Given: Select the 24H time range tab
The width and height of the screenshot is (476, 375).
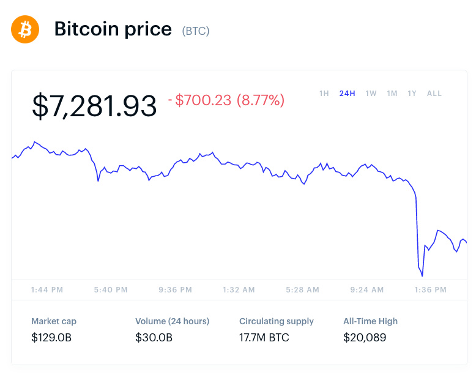Looking at the screenshot, I should [x=347, y=94].
